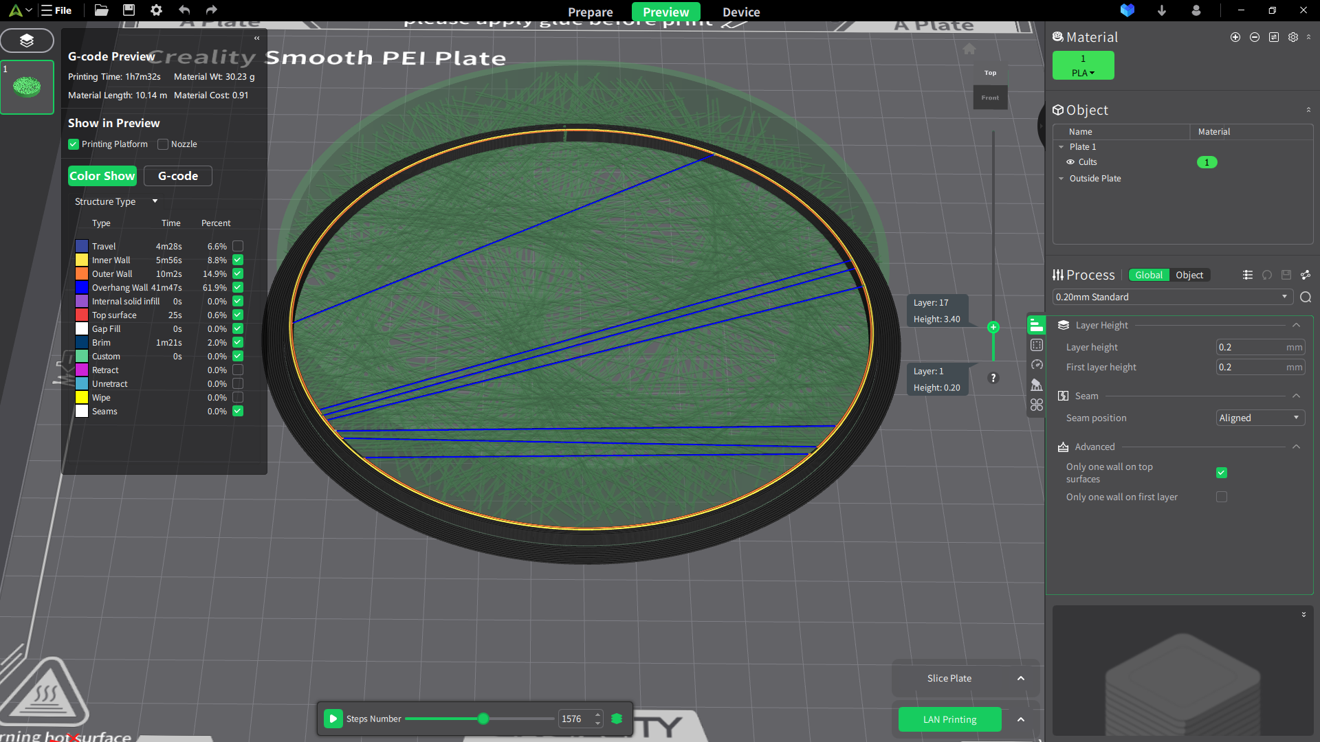This screenshot has width=1320, height=742.
Task: Collapse the Plate 1 tree node
Action: tap(1061, 147)
